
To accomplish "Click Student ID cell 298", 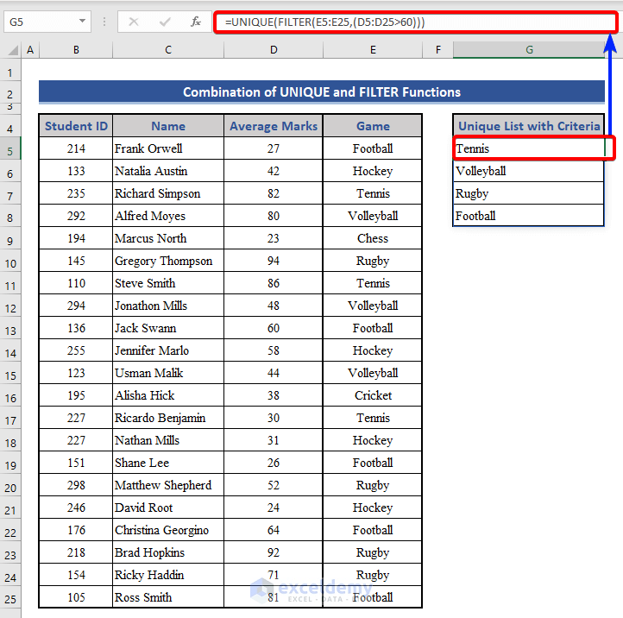I will click(x=76, y=485).
